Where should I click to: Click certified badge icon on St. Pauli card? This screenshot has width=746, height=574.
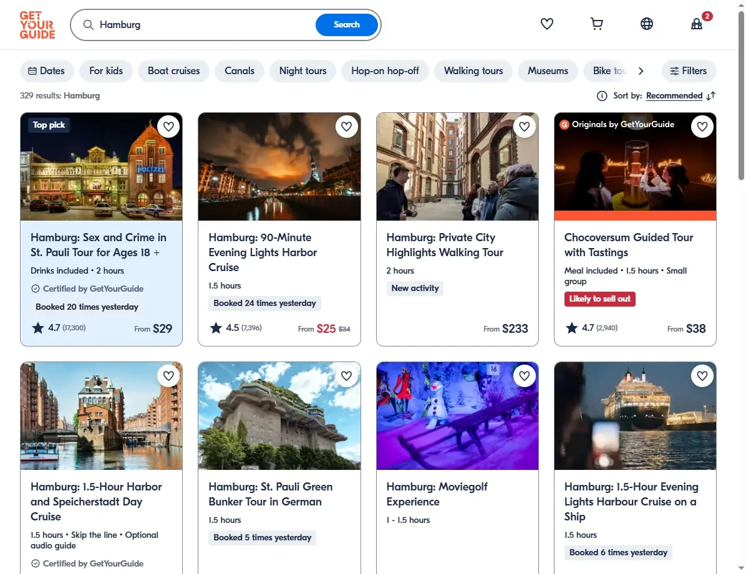tap(35, 289)
